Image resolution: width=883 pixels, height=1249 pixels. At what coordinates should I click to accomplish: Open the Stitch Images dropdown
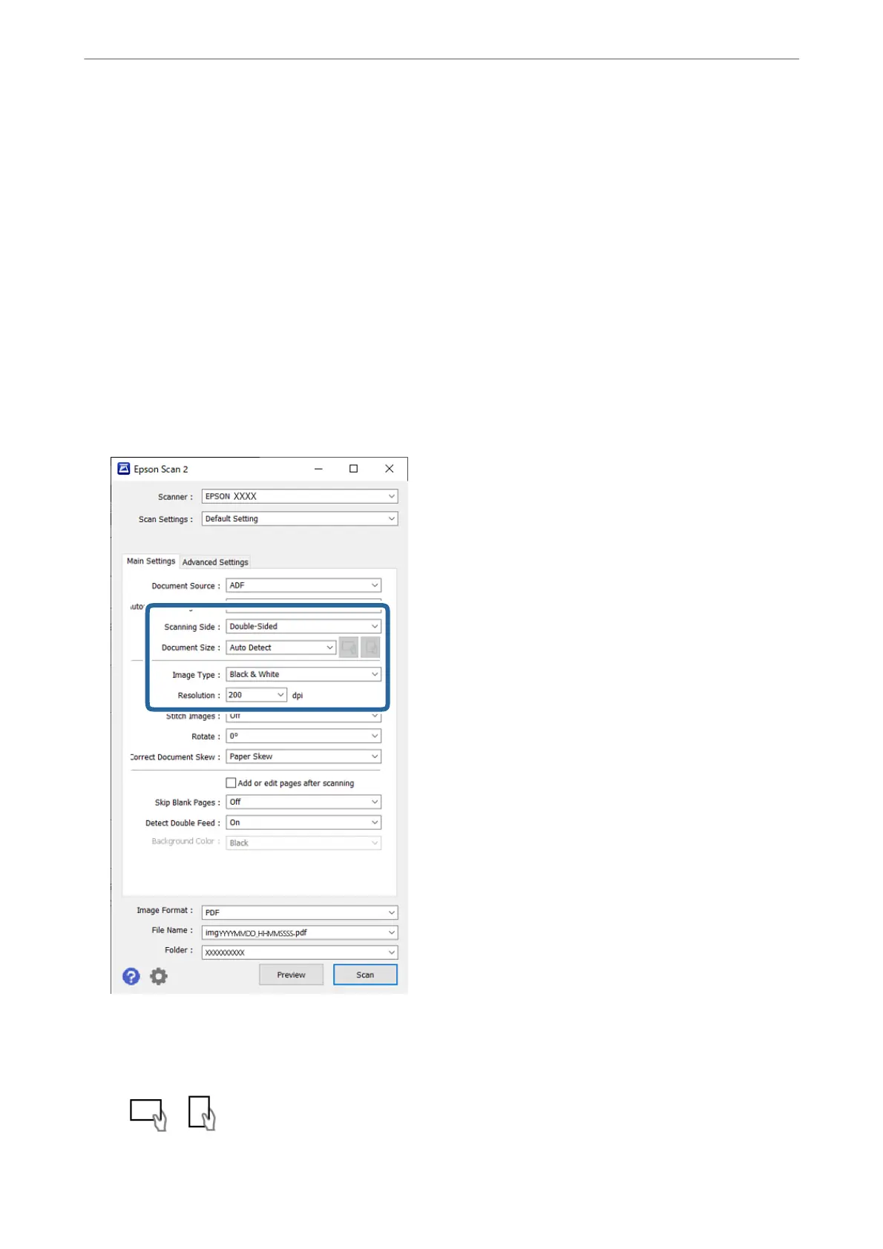[x=303, y=716]
